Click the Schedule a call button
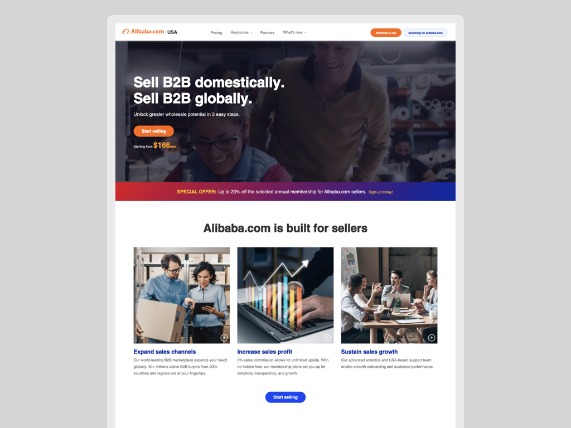Screen dimensions: 571x428 click(x=386, y=33)
